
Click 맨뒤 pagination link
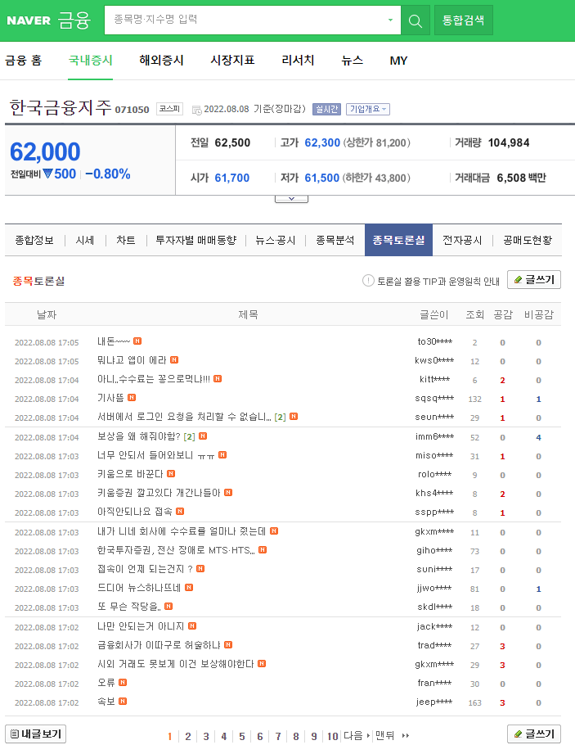click(384, 736)
